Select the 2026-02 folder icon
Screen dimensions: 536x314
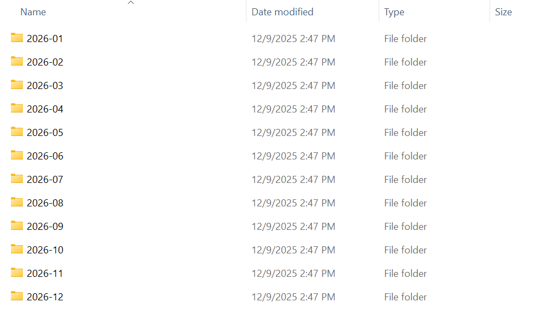point(17,62)
